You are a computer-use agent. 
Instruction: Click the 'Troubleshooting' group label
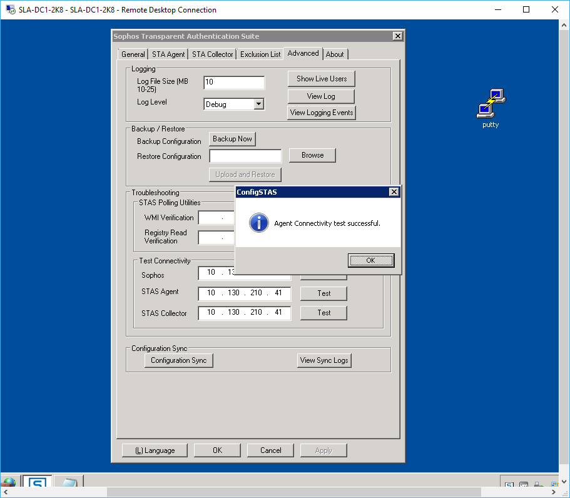click(x=155, y=193)
